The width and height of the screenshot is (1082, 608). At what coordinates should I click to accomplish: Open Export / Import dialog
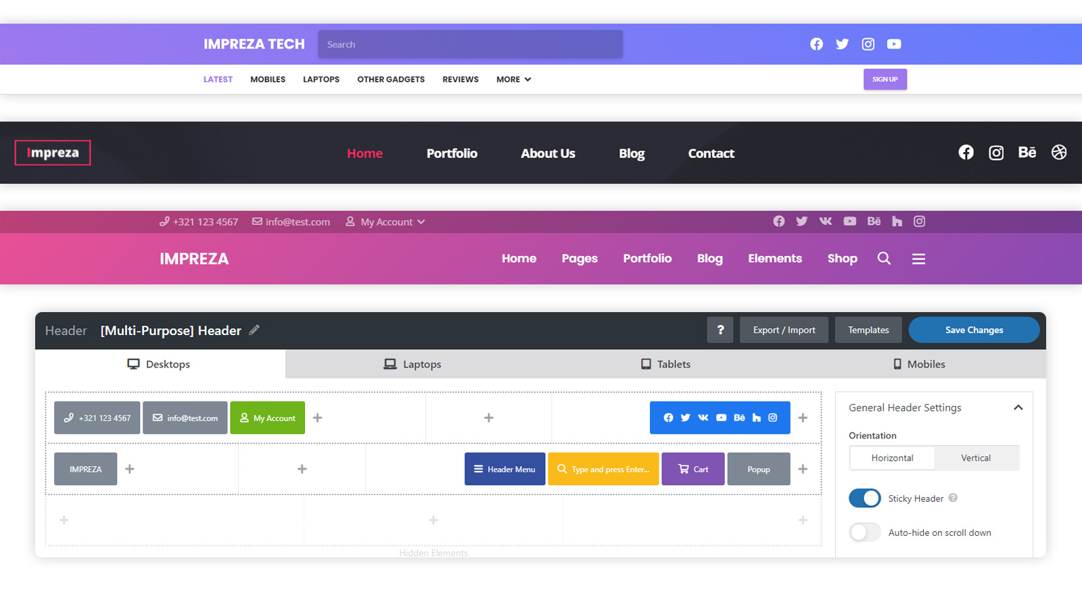(784, 330)
